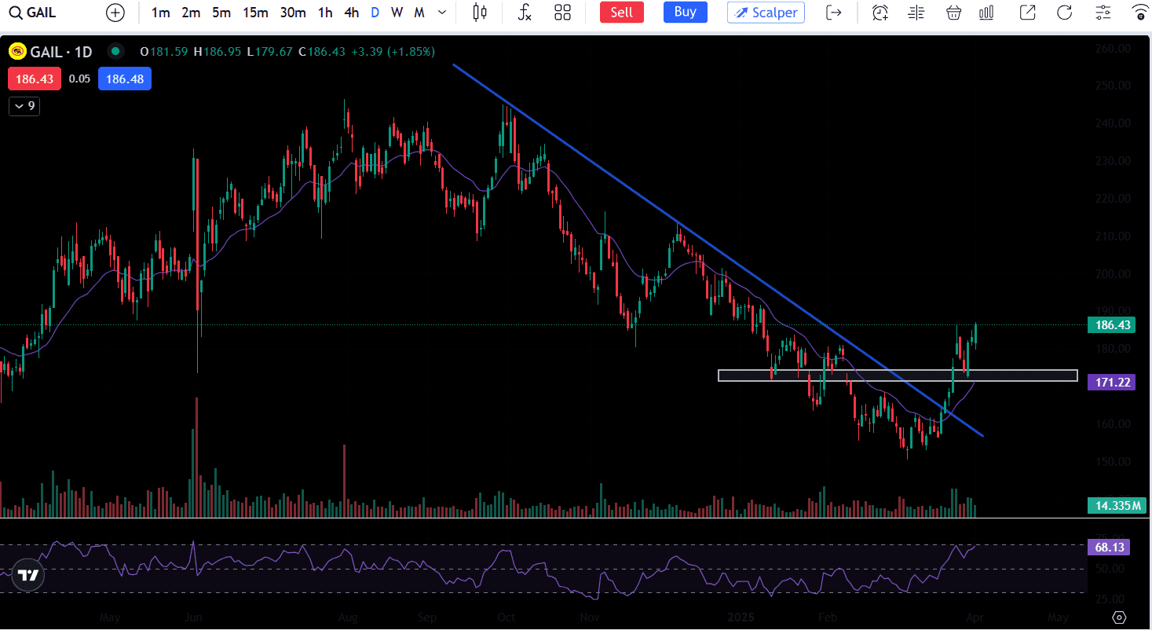Click the blue 186.48 ask price button

pyautogui.click(x=125, y=79)
